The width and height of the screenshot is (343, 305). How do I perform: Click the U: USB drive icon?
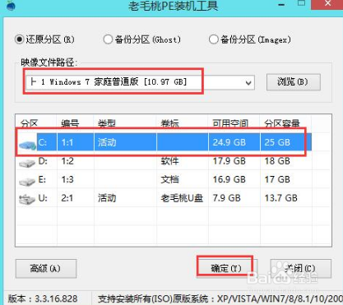27,199
